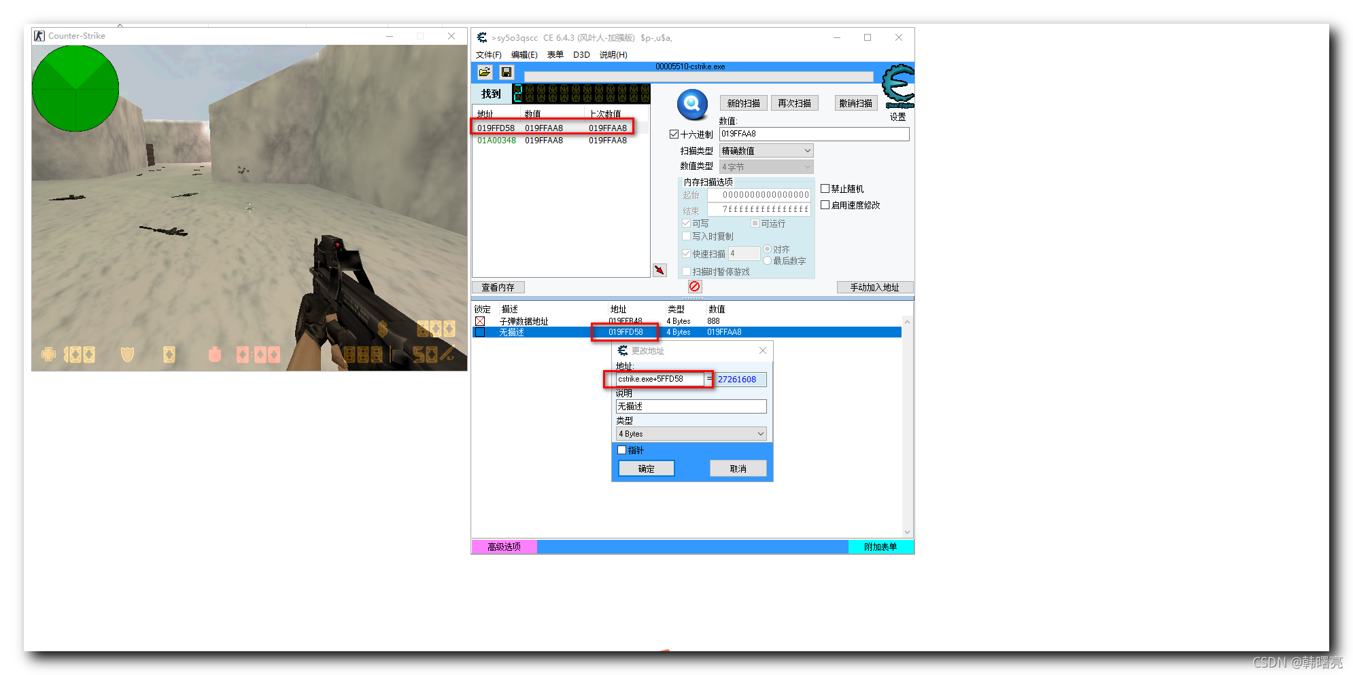Cancel the dialog with 取消

(x=738, y=469)
